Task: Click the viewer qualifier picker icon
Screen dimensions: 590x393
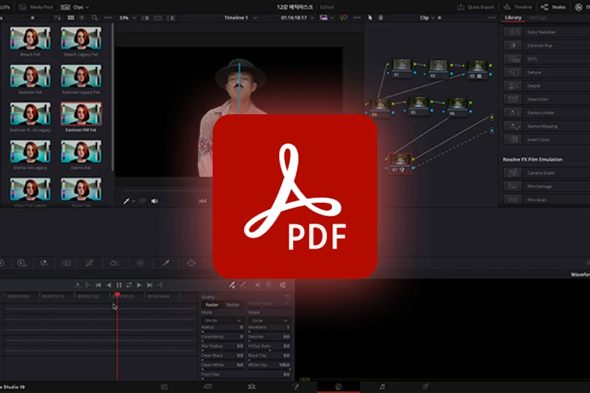Action: coord(127,201)
